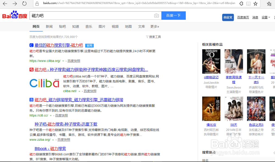Screen dimensions: 275x162
Task: Click the Ciliba logo image
Action: tap(44, 83)
